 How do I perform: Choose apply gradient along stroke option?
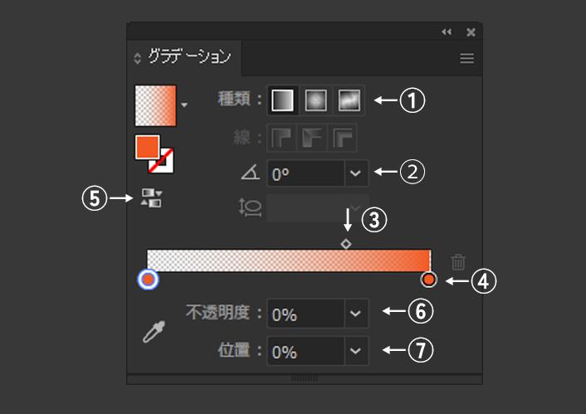[312, 138]
